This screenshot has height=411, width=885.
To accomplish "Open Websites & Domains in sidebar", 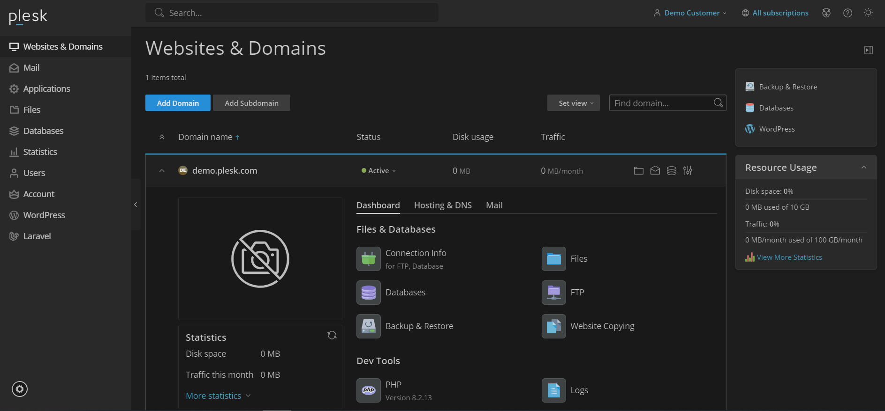I will click(x=66, y=46).
